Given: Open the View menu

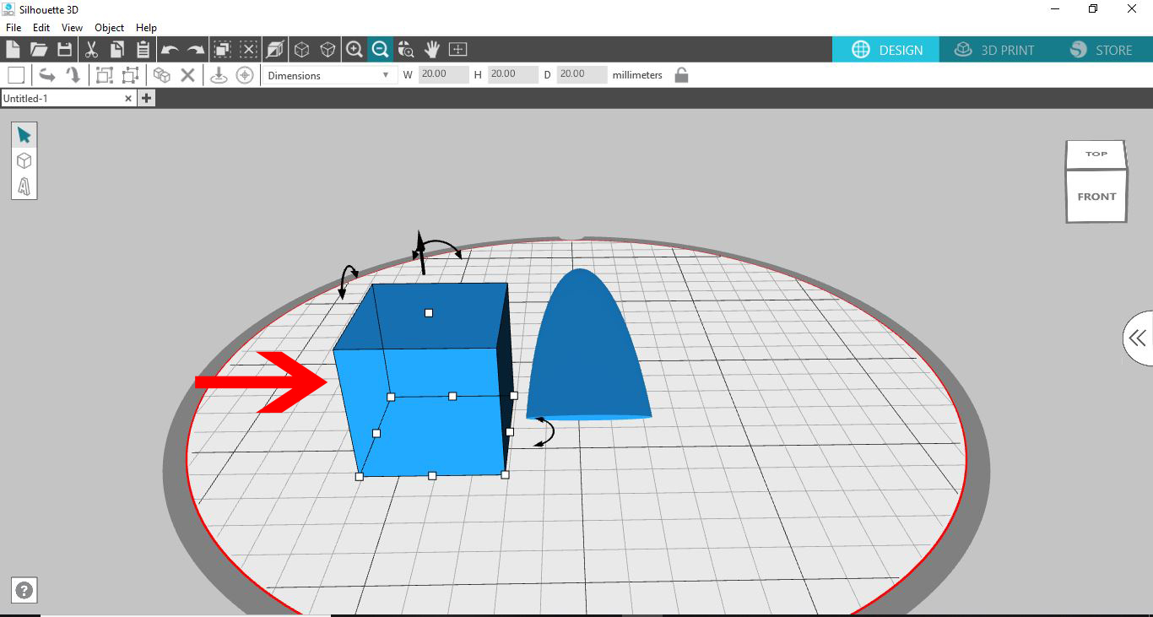Looking at the screenshot, I should pyautogui.click(x=72, y=28).
